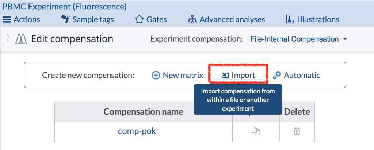Click the caret beside File-Internal Compensation
Viewport: 374px width, 150px height.
(345, 39)
